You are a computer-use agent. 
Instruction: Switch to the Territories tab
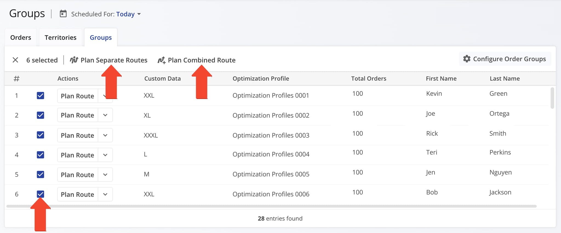[61, 37]
